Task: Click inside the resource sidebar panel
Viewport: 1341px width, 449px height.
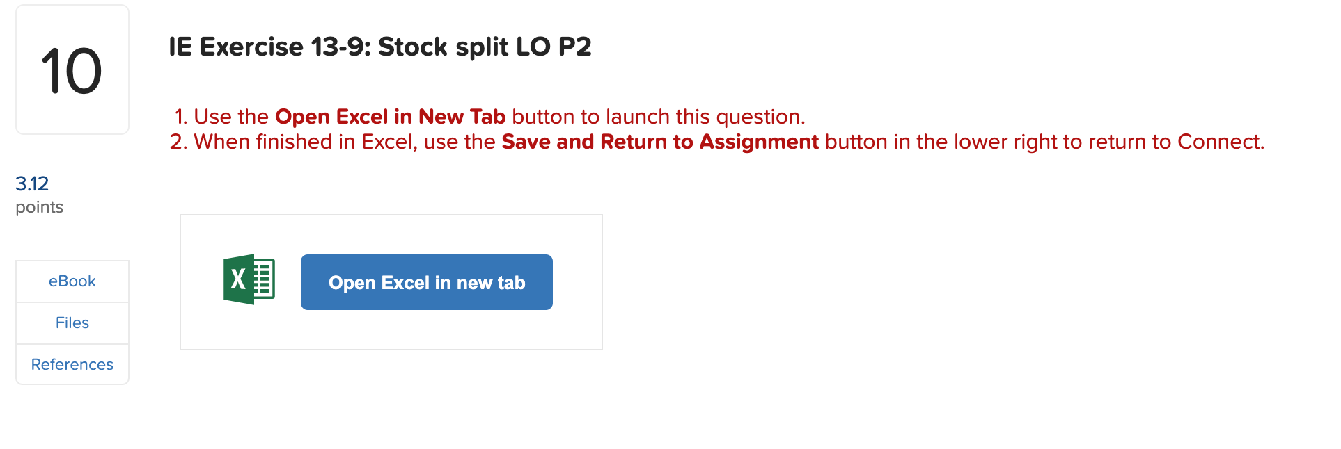Action: click(72, 323)
